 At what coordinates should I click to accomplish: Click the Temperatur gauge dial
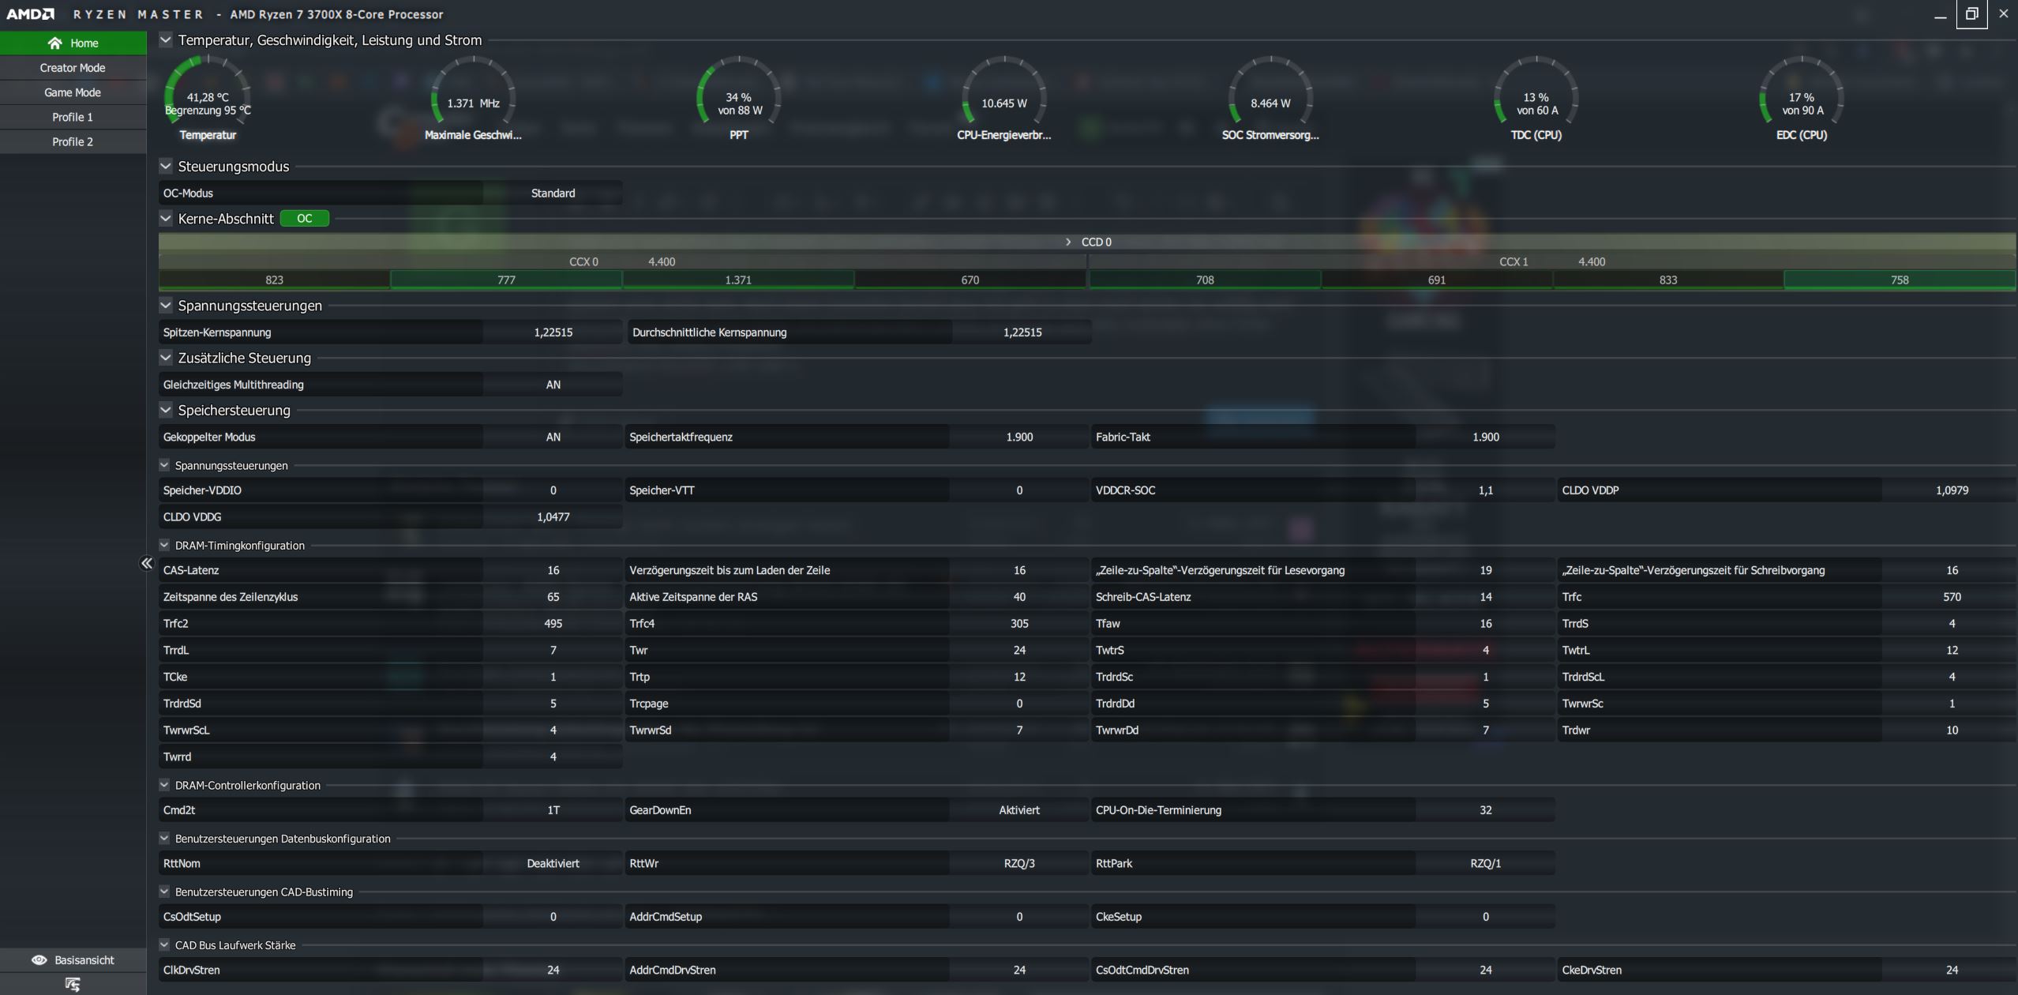(x=208, y=99)
